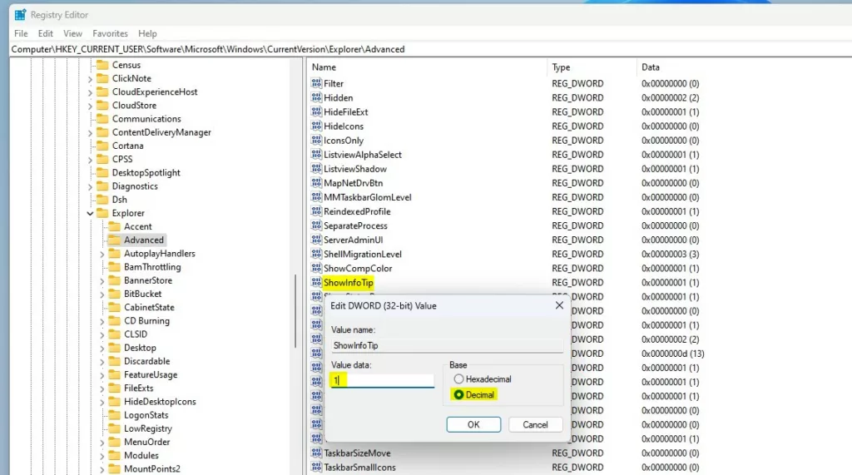Select the ReindexedProfile value icon
852x475 pixels.
316,210
